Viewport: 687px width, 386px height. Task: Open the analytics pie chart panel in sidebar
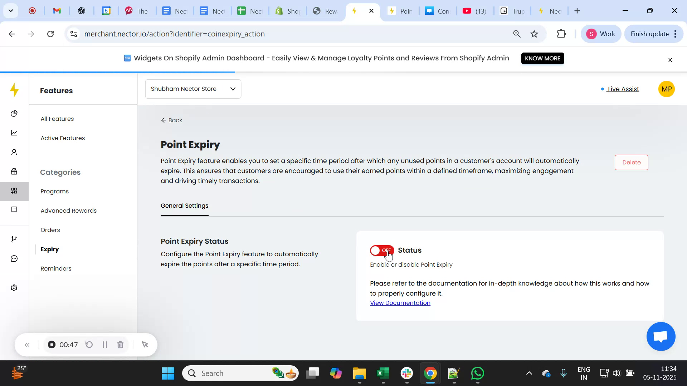[14, 113]
